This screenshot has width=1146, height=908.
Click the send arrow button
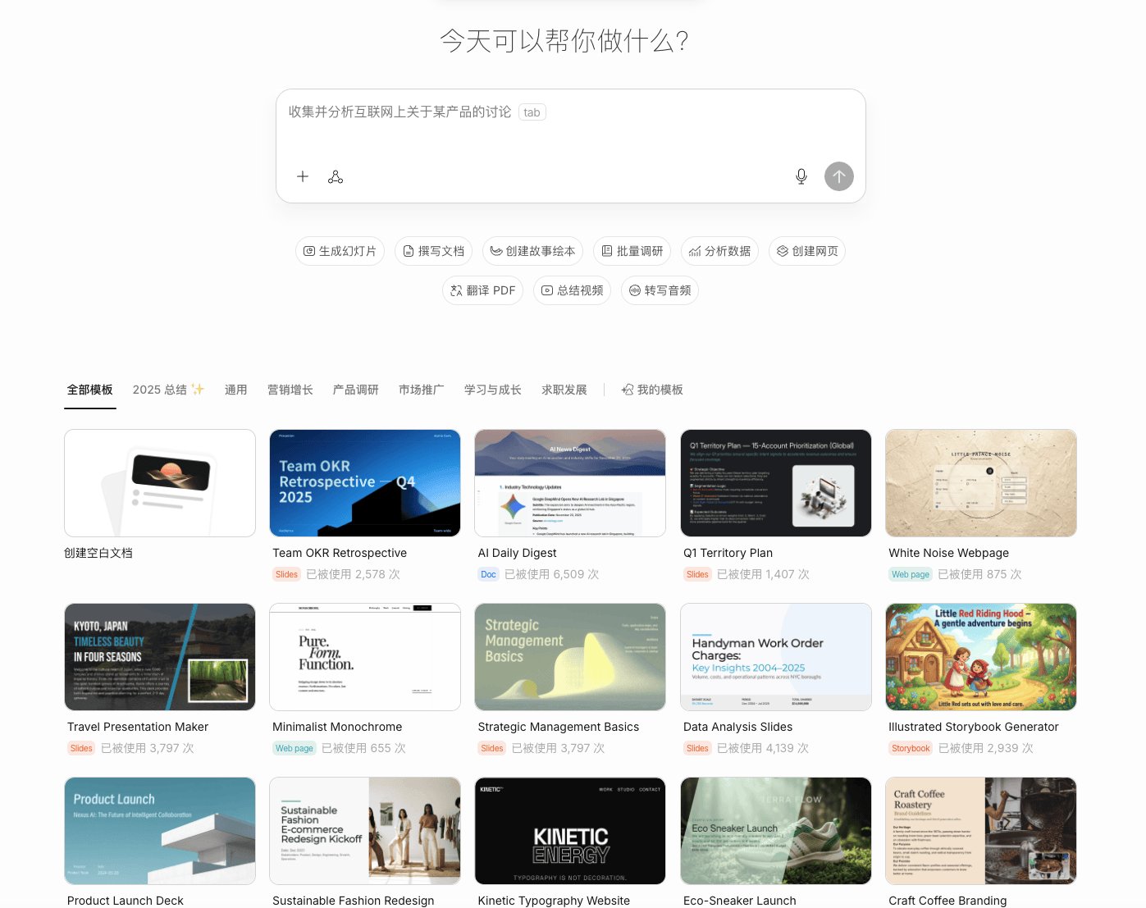pyautogui.click(x=839, y=176)
